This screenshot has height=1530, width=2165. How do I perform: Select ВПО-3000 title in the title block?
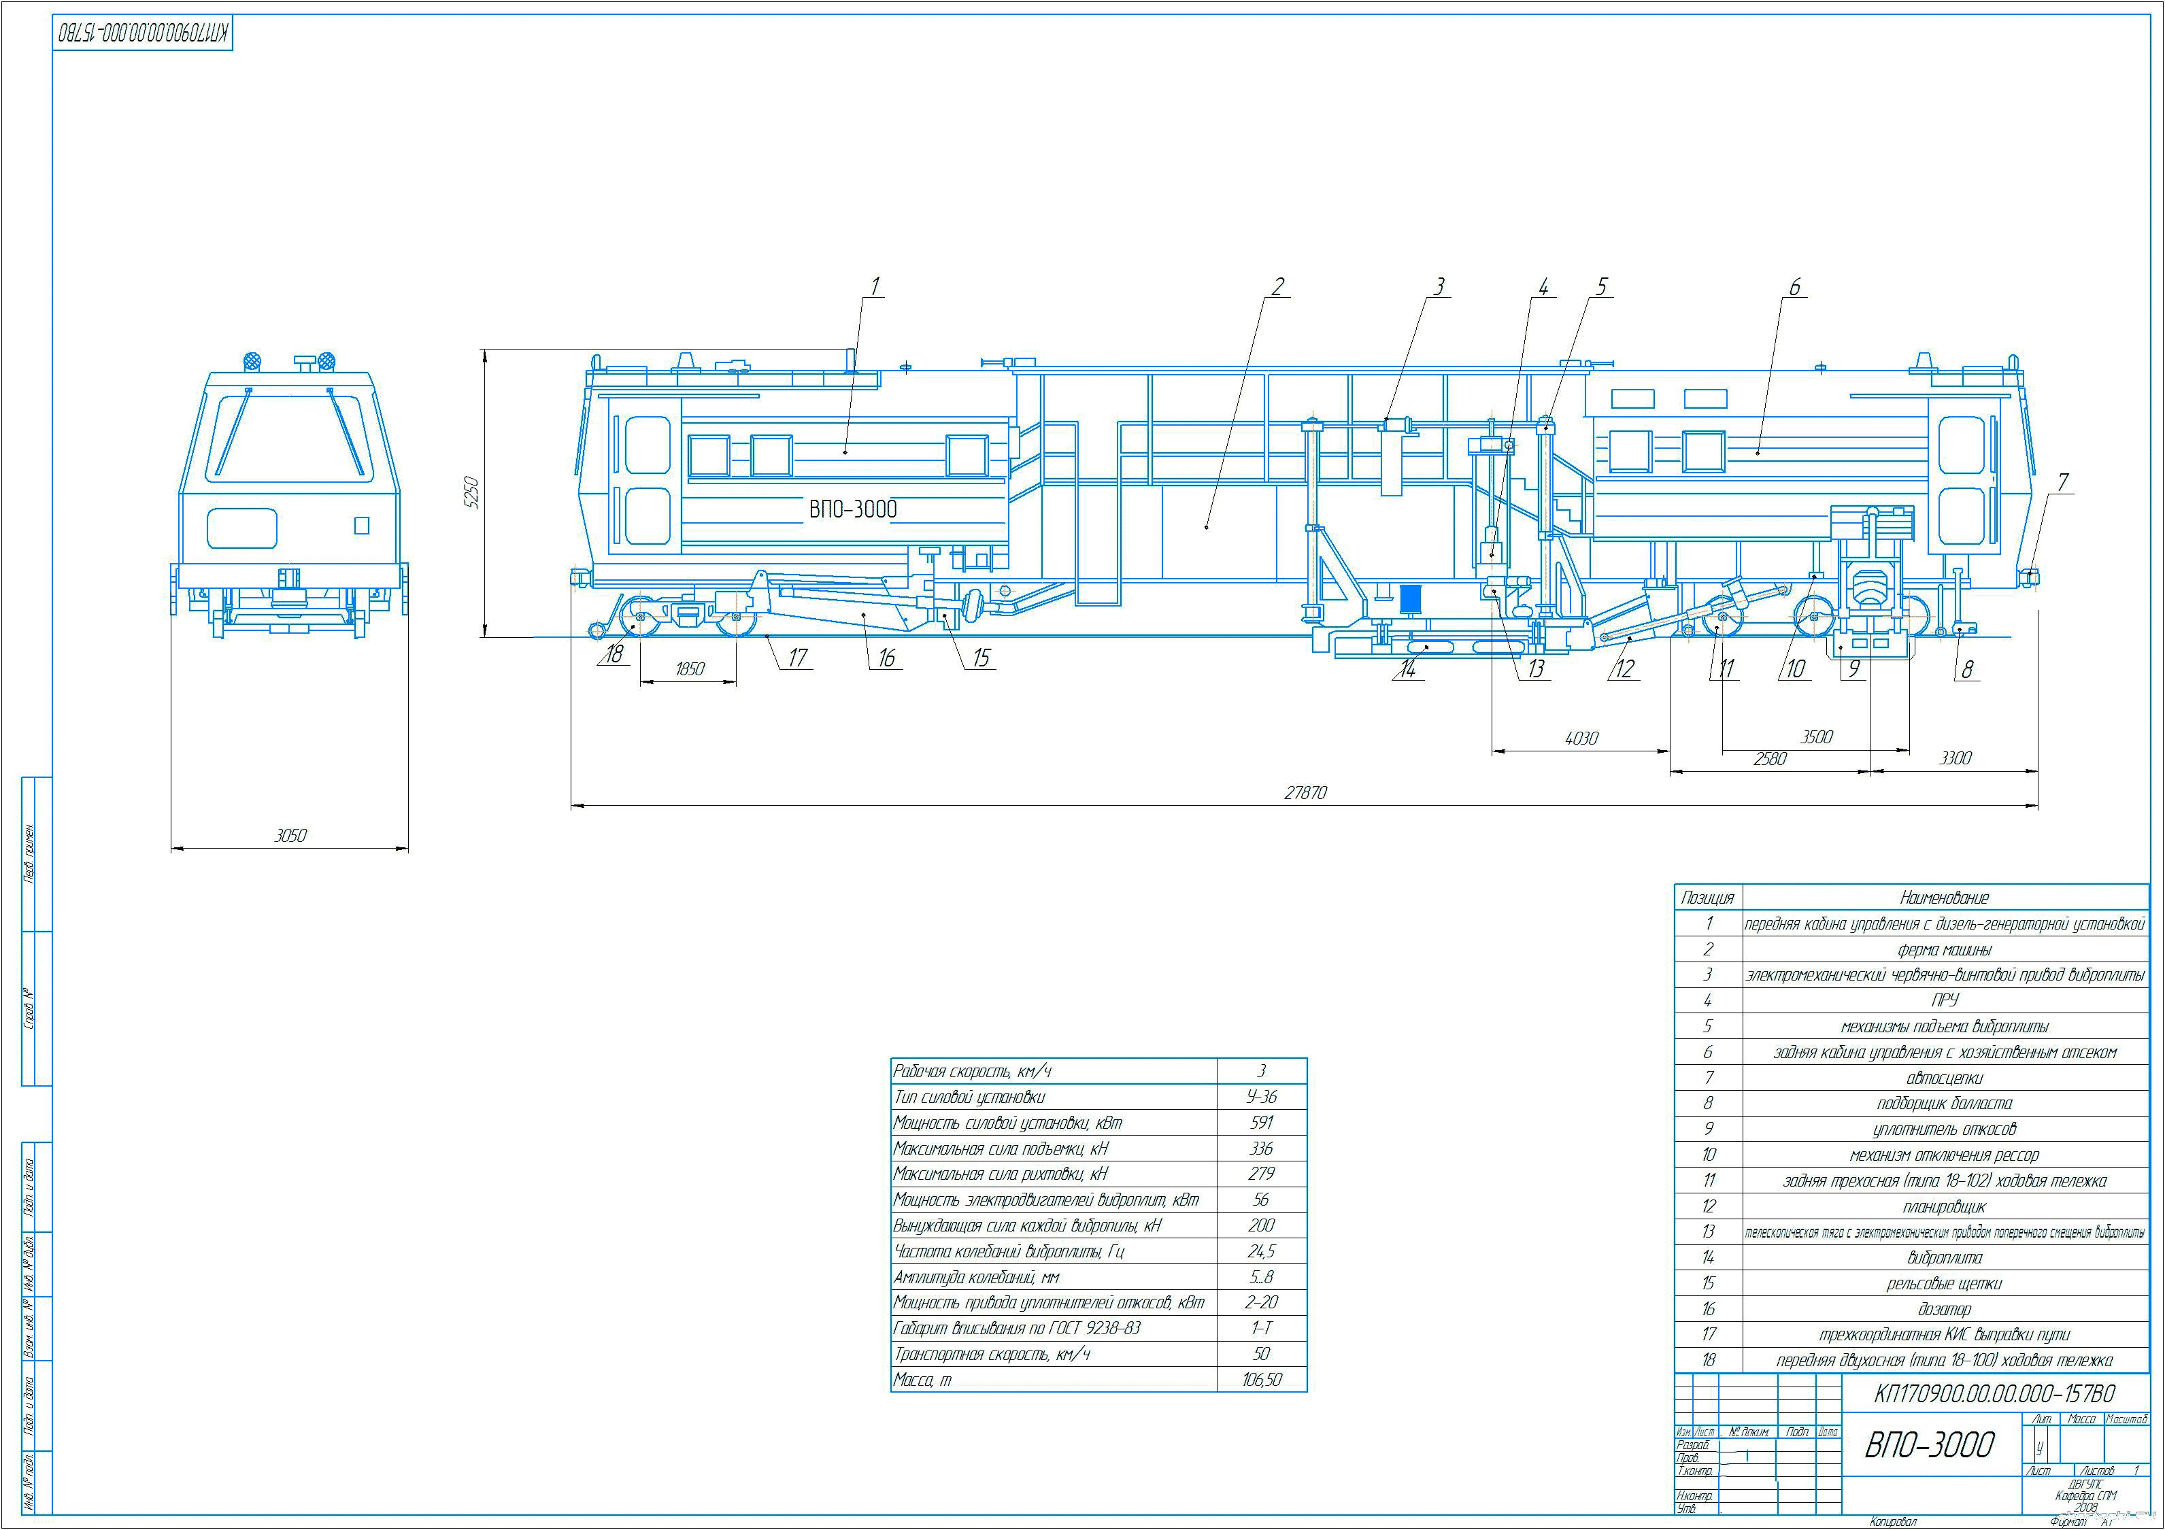(1929, 1445)
